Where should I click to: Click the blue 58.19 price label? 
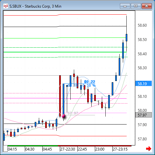[144, 84]
